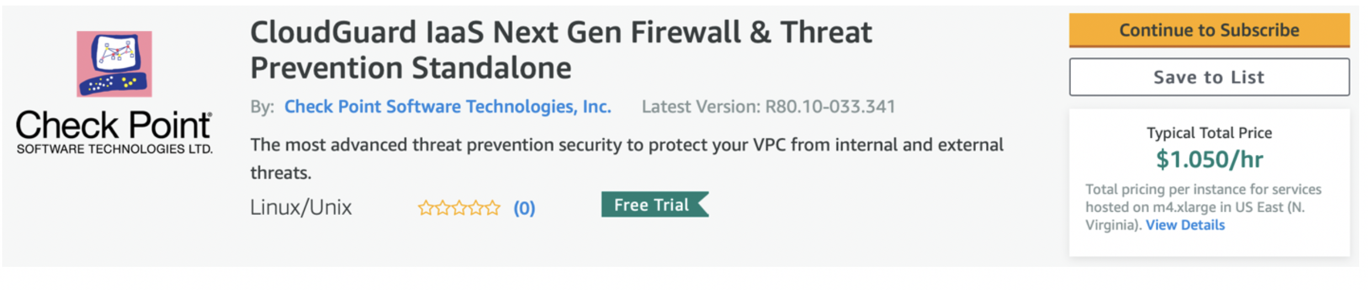This screenshot has height=290, width=1368.
Task: Click the Check Point wordmark text
Action: 113,125
